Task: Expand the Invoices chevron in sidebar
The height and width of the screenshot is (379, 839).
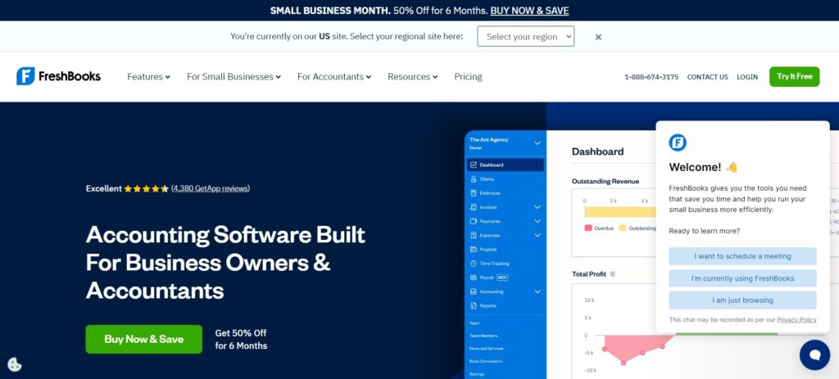Action: click(537, 207)
